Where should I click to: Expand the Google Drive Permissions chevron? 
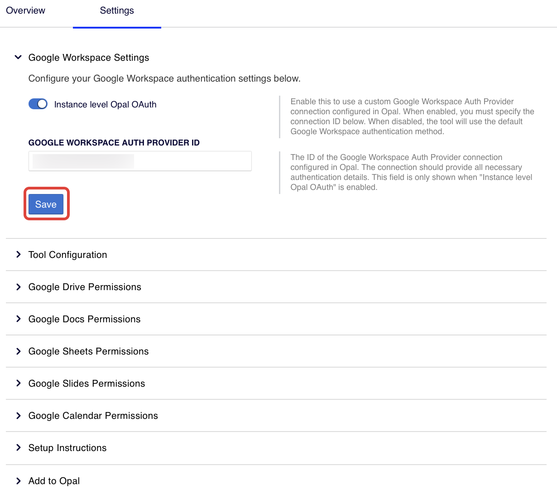point(19,286)
